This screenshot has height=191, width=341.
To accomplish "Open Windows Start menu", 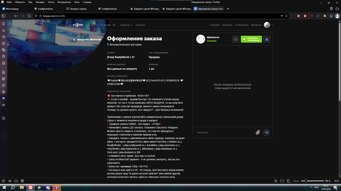I will (4, 188).
